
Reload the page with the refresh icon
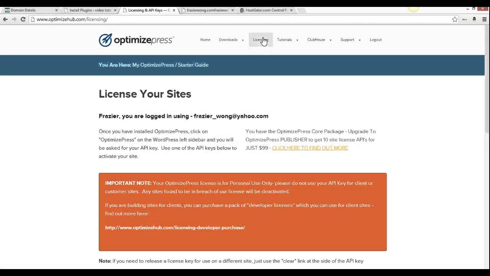(x=23, y=19)
